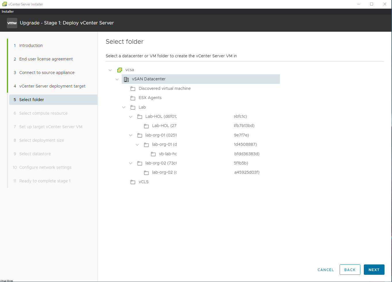Select the nested Lab-HOL child folder
Image resolution: width=392 pixels, height=282 pixels.
pos(164,126)
